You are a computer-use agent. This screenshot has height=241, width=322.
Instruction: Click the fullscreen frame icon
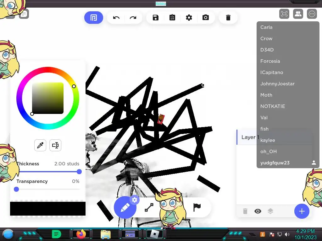(284, 14)
